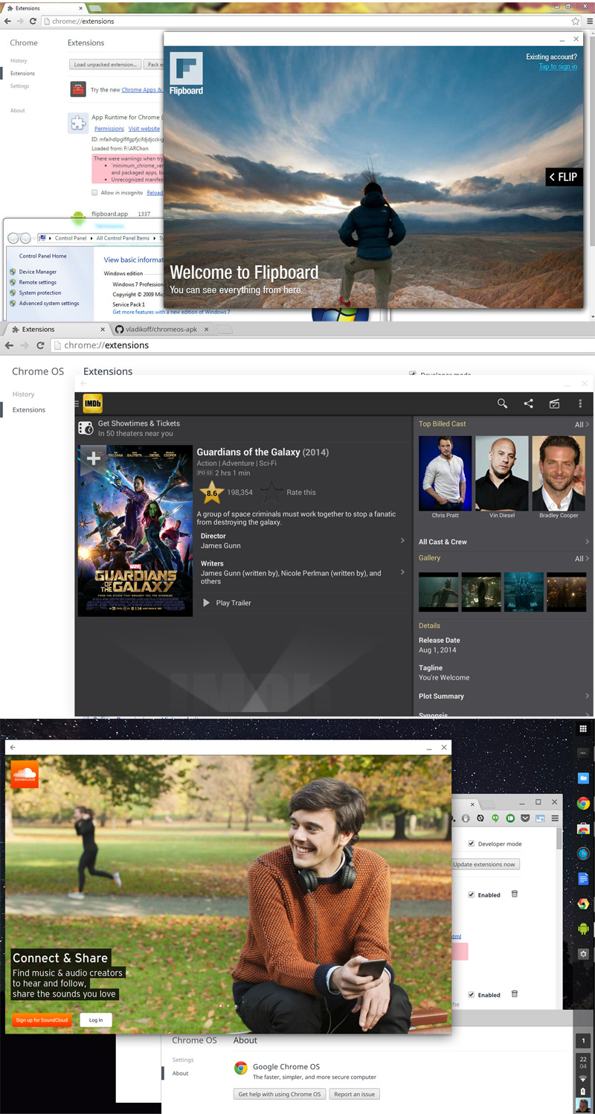Click 'Tap to sign in' in Flipboard
Image resolution: width=595 pixels, height=1114 pixels.
(x=558, y=67)
